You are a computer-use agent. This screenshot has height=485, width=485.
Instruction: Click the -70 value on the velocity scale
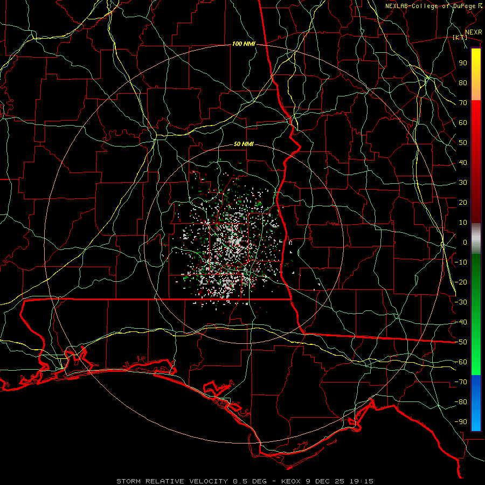461,382
